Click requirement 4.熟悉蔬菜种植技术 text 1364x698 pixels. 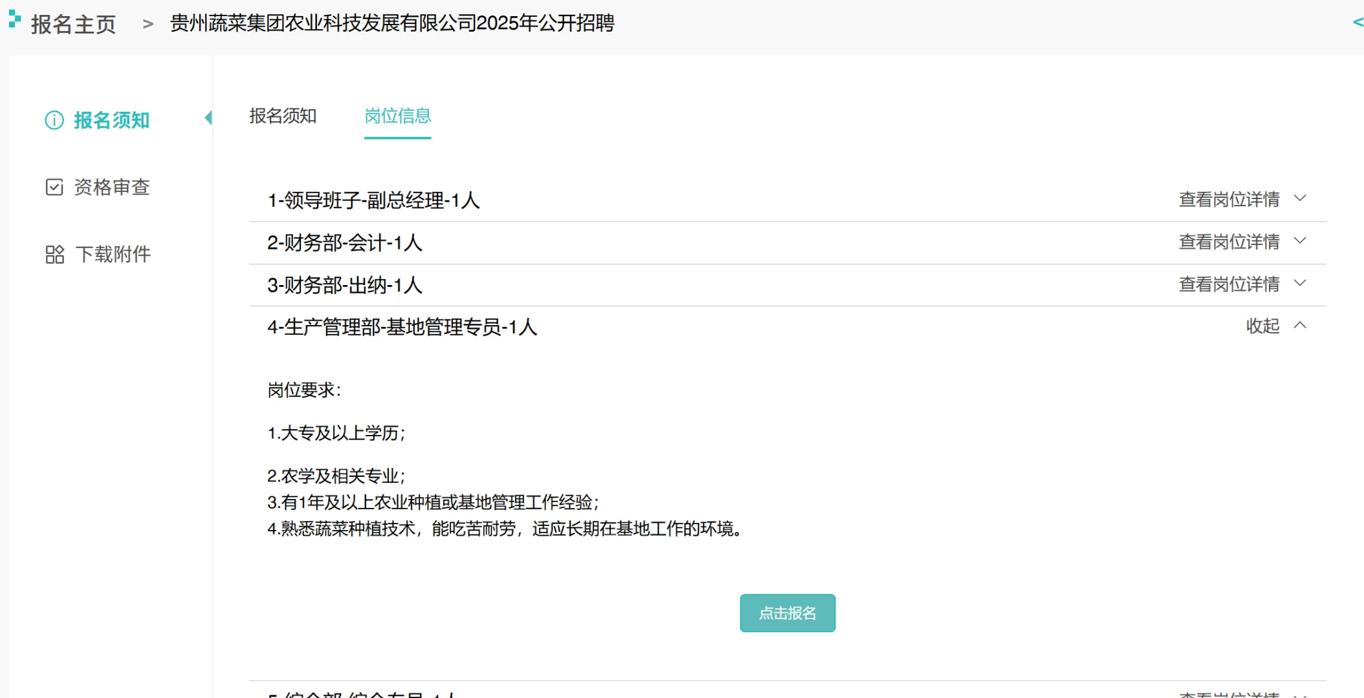click(505, 529)
